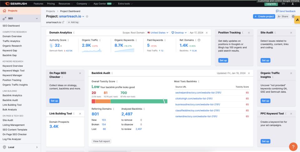Collapse the SEO sidebar section

(x=37, y=18)
